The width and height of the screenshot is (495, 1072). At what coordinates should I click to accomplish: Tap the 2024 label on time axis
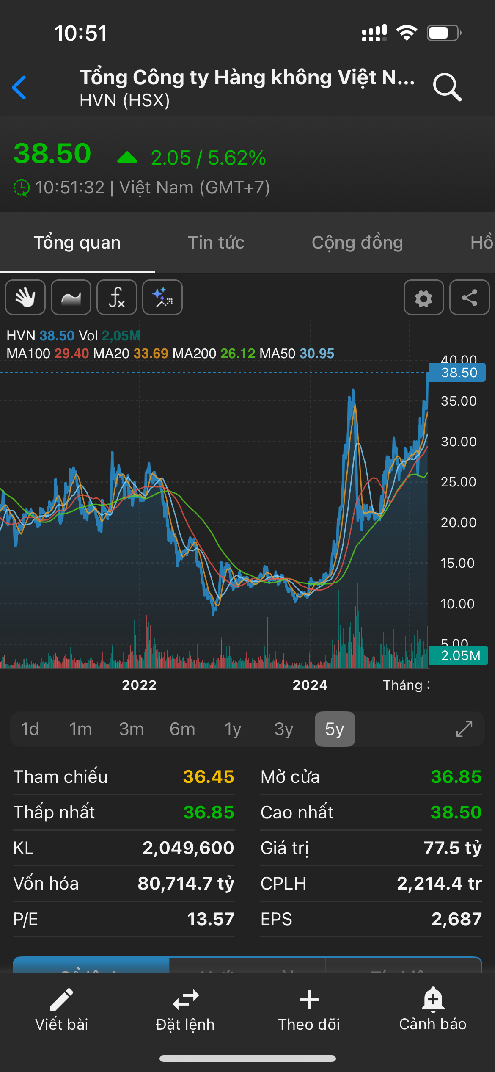(x=310, y=685)
